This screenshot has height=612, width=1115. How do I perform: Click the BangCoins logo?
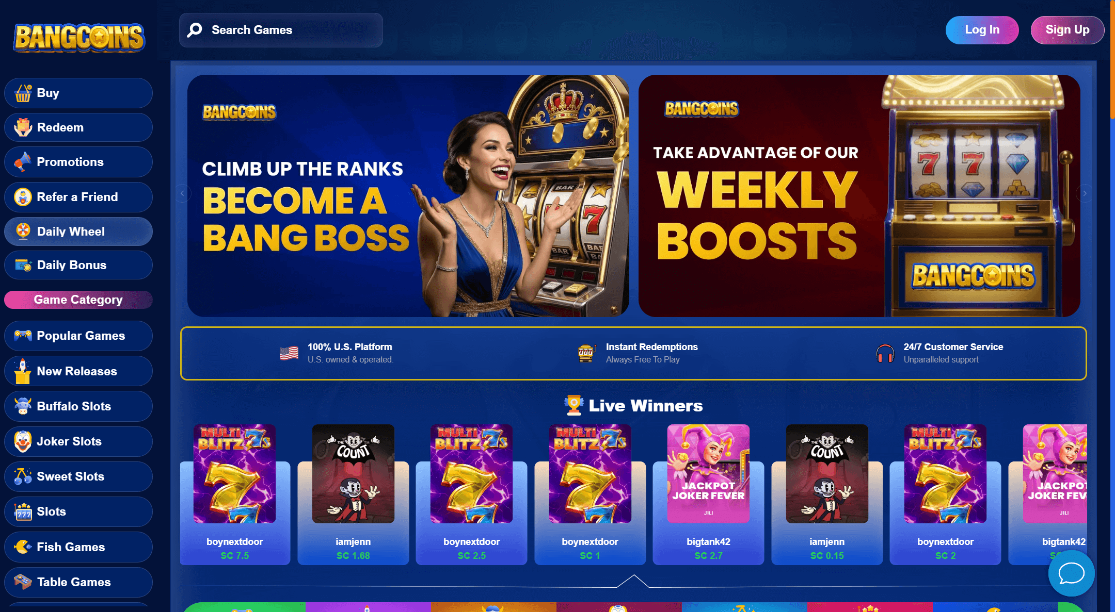(79, 37)
